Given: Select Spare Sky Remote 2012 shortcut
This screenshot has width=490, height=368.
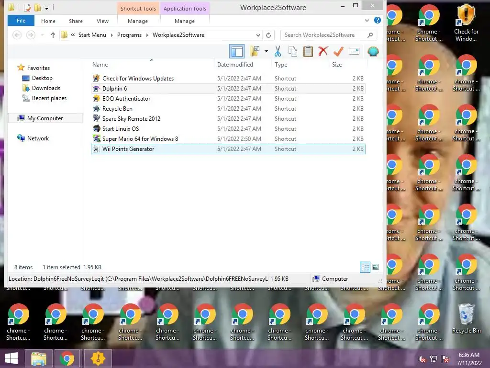Looking at the screenshot, I should (x=228, y=119).
